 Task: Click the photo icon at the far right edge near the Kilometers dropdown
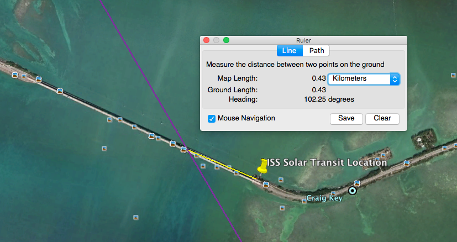(454, 75)
